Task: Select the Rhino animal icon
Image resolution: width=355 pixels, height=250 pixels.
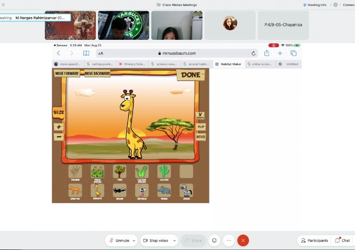Action: (164, 190)
